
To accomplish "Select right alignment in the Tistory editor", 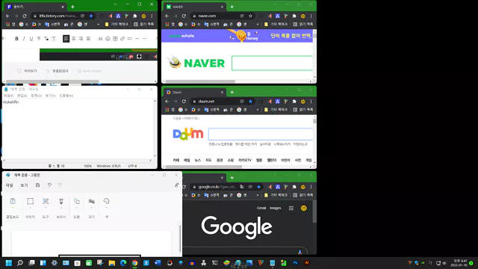I will [x=81, y=39].
